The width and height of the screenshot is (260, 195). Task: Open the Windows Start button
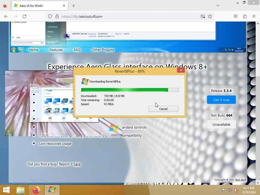pyautogui.click(x=6, y=190)
